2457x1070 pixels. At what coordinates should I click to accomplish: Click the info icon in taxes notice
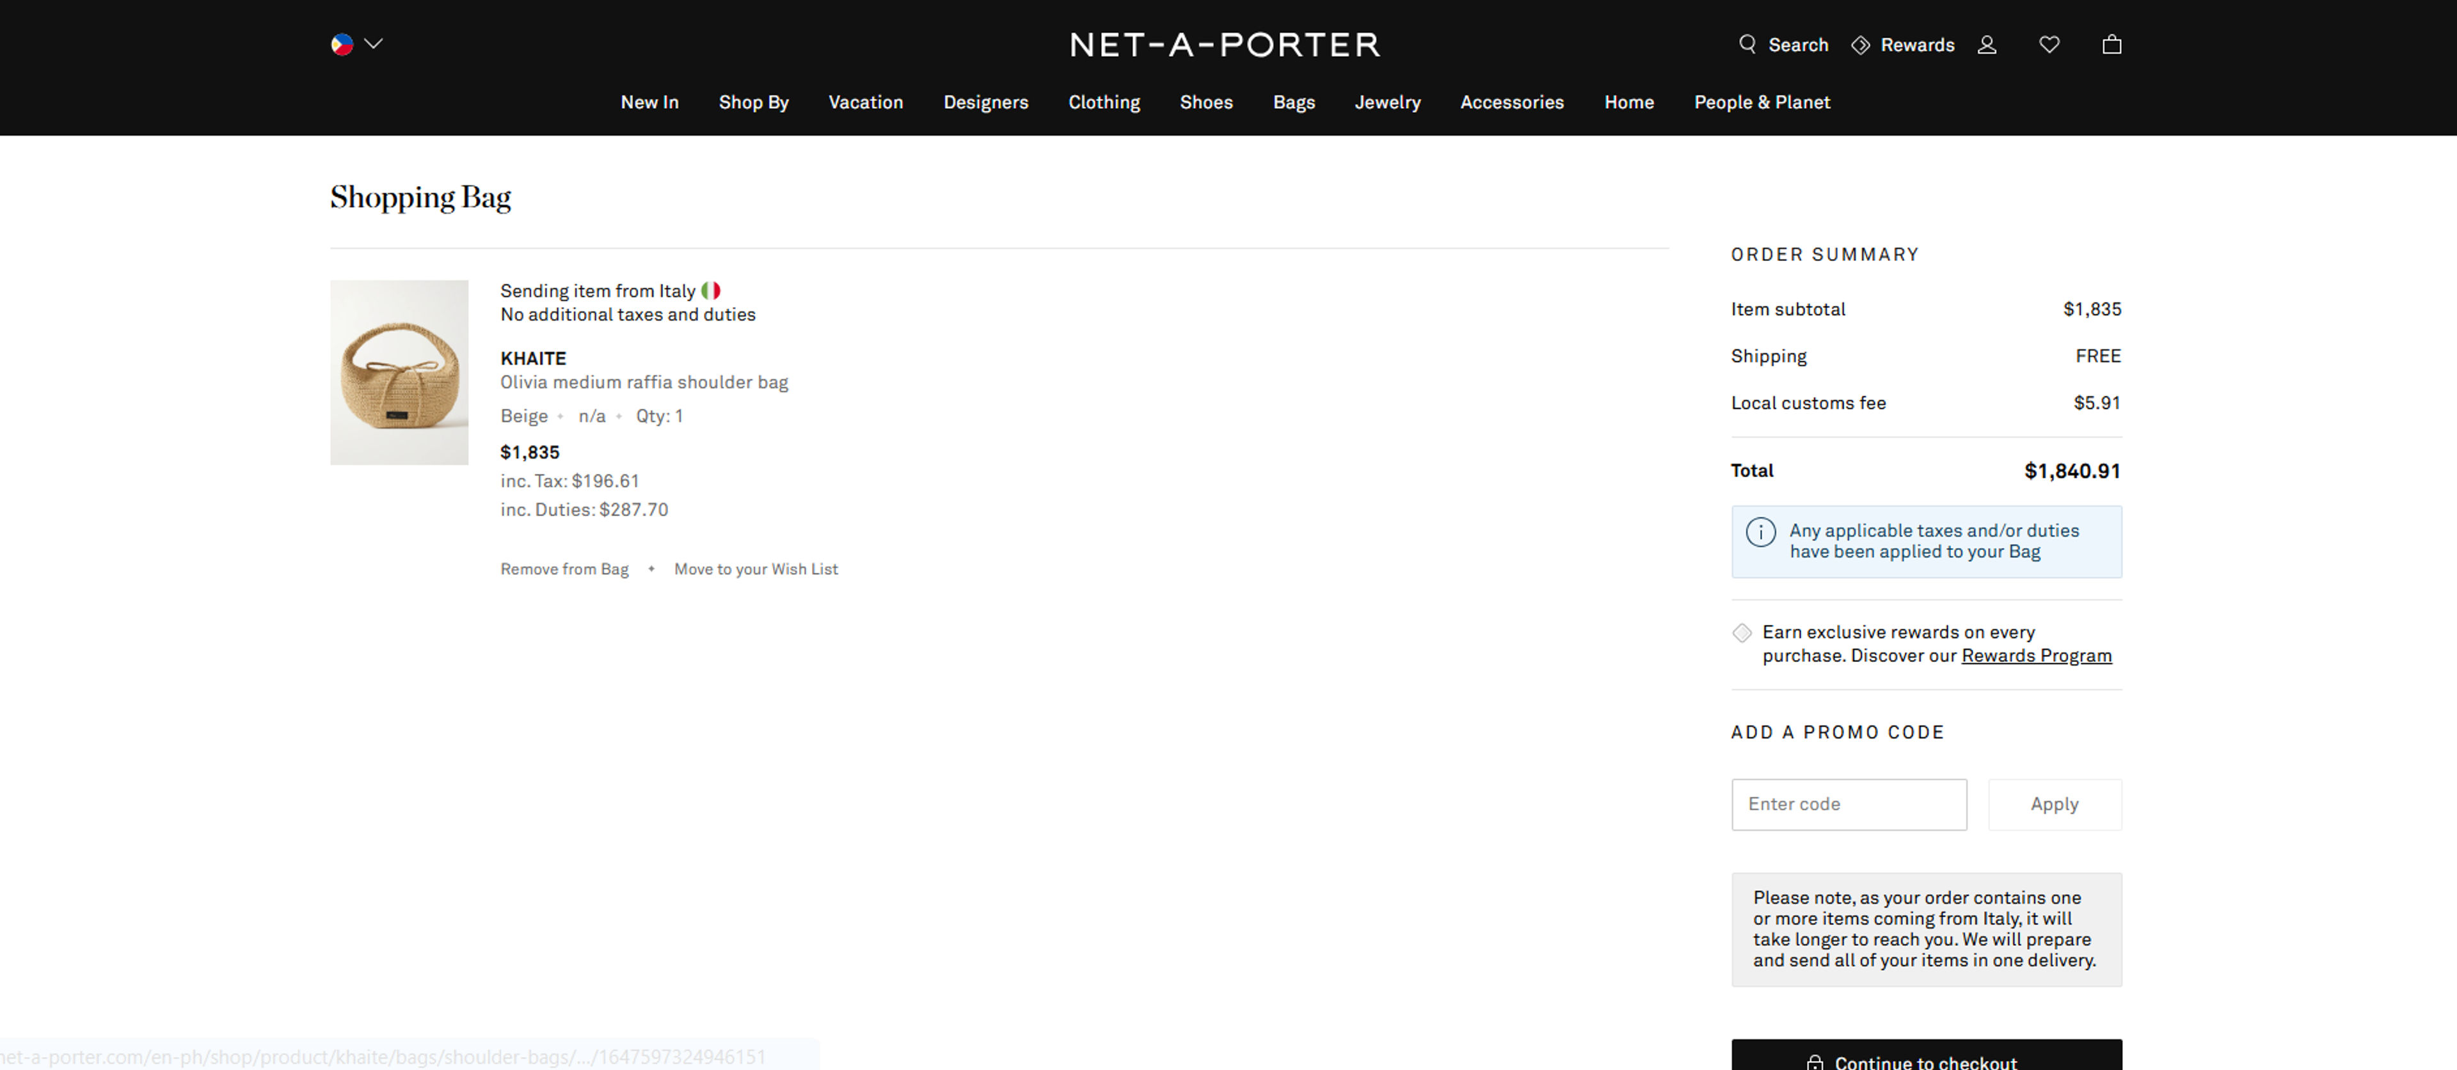click(1760, 531)
